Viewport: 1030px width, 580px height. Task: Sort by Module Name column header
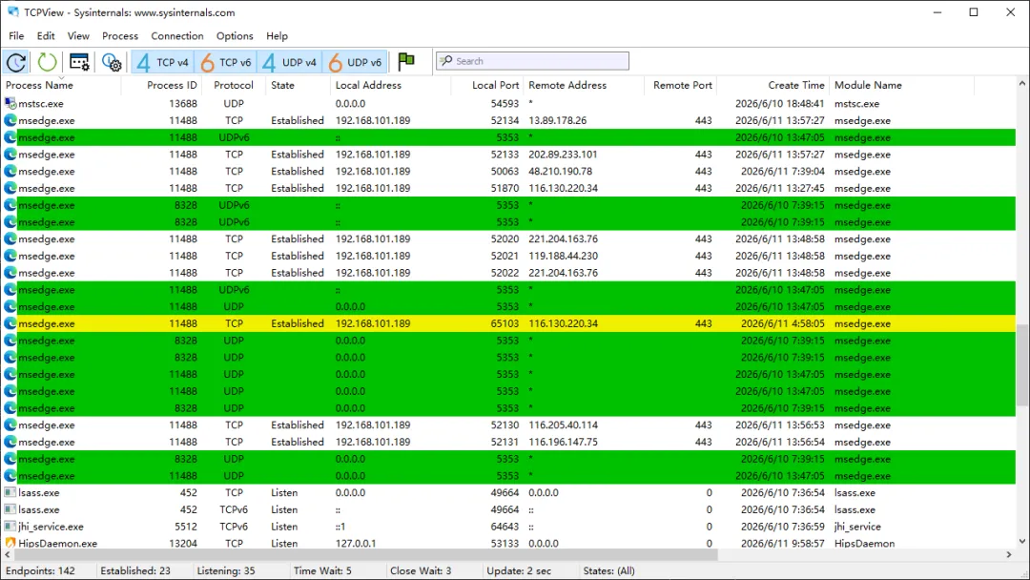[901, 86]
